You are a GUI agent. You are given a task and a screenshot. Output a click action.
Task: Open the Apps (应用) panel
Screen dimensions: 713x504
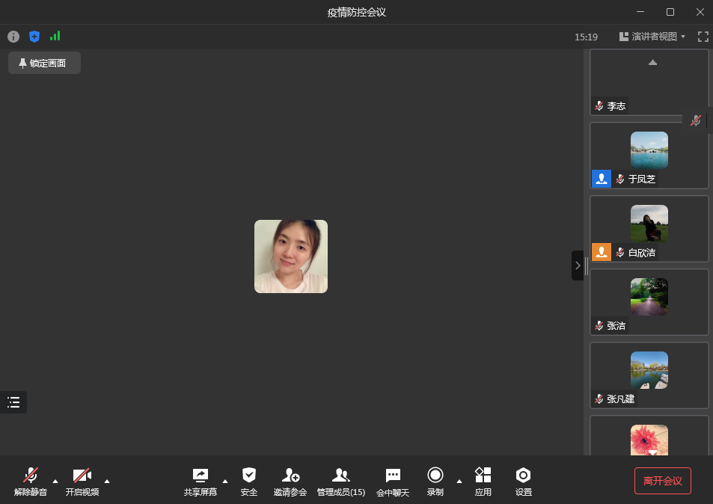click(483, 481)
